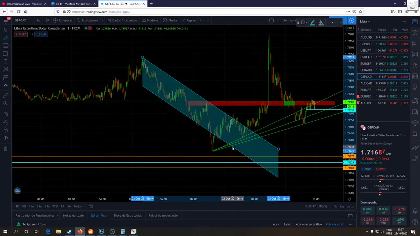Select the YTD time range
The height and width of the screenshot is (236, 420).
55,206
